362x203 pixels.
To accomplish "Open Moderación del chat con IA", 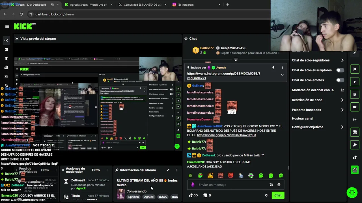I will [318, 90].
